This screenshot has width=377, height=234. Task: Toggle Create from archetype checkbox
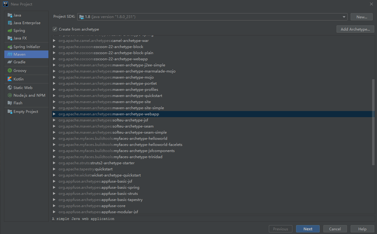pyautogui.click(x=55, y=29)
